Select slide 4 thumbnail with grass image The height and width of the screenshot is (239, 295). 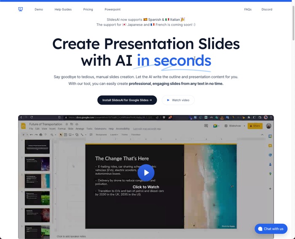tap(37, 198)
